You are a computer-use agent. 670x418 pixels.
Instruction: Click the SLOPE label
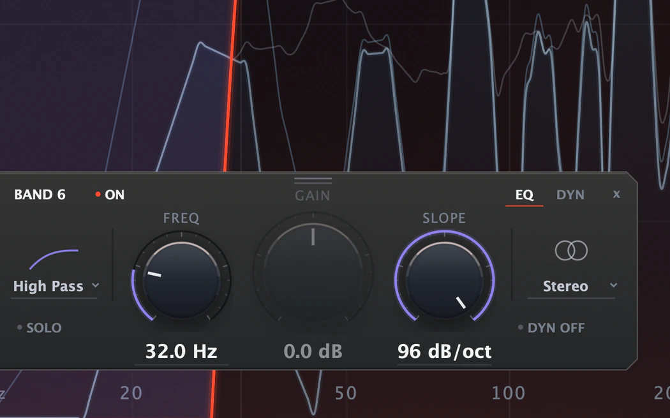[444, 218]
